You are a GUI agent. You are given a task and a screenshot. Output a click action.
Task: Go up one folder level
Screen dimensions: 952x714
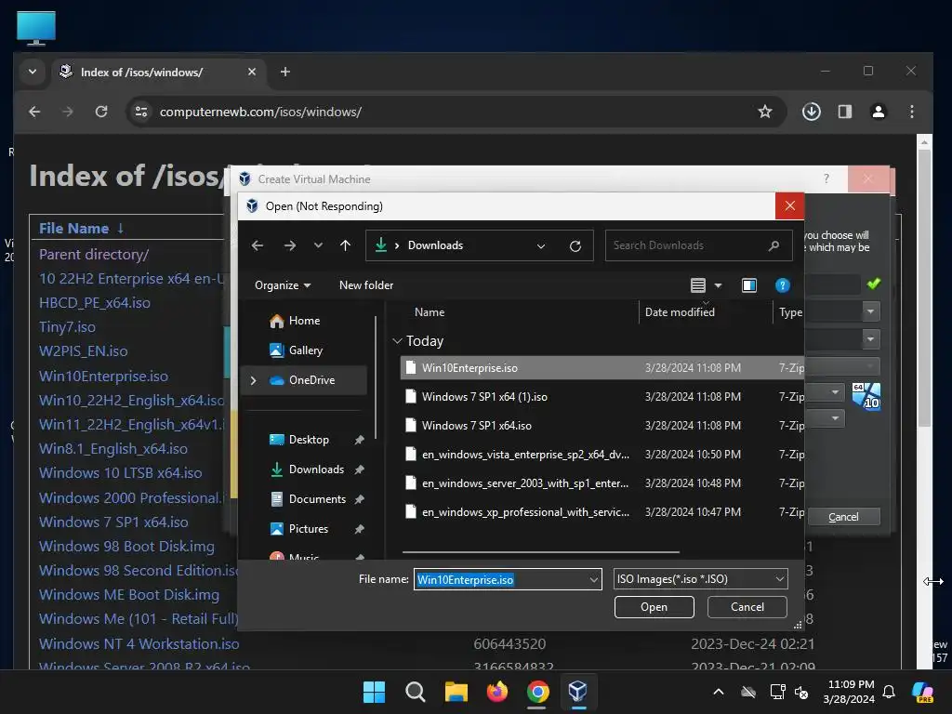[346, 245]
